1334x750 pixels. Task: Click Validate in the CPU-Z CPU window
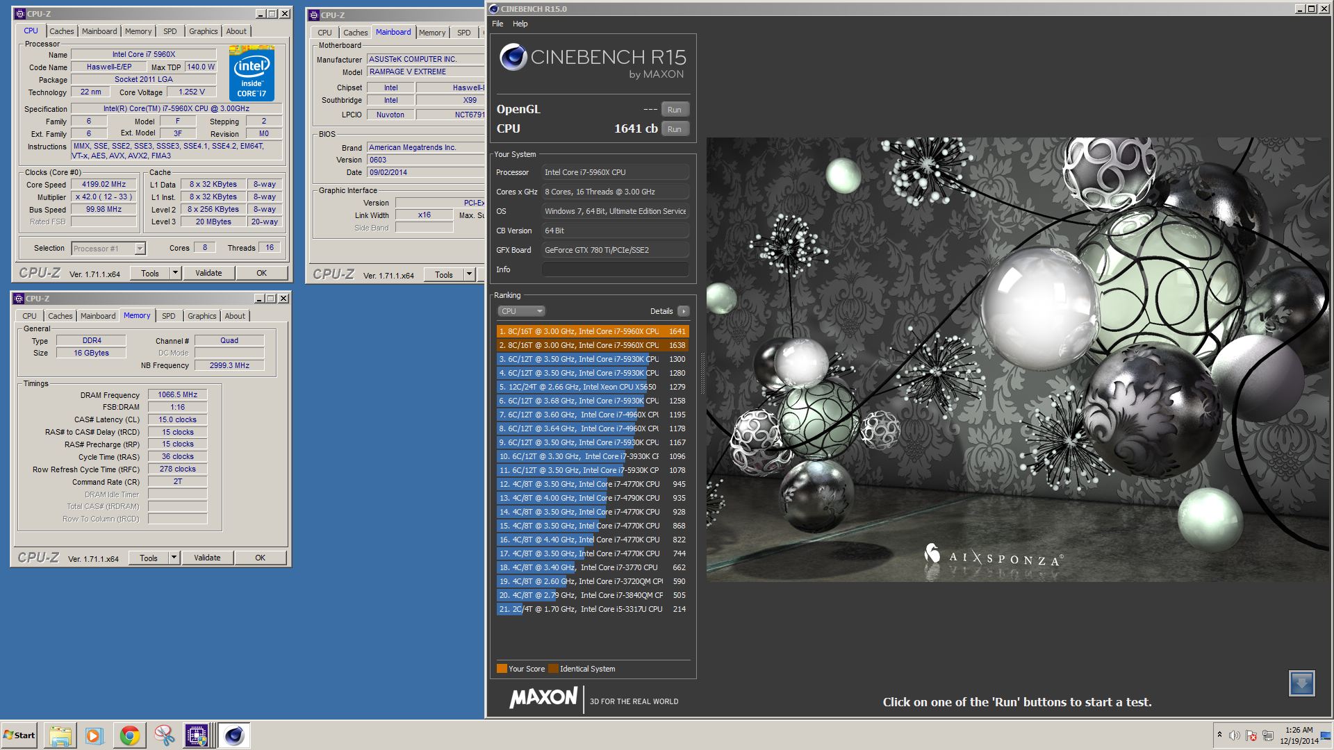click(x=208, y=273)
